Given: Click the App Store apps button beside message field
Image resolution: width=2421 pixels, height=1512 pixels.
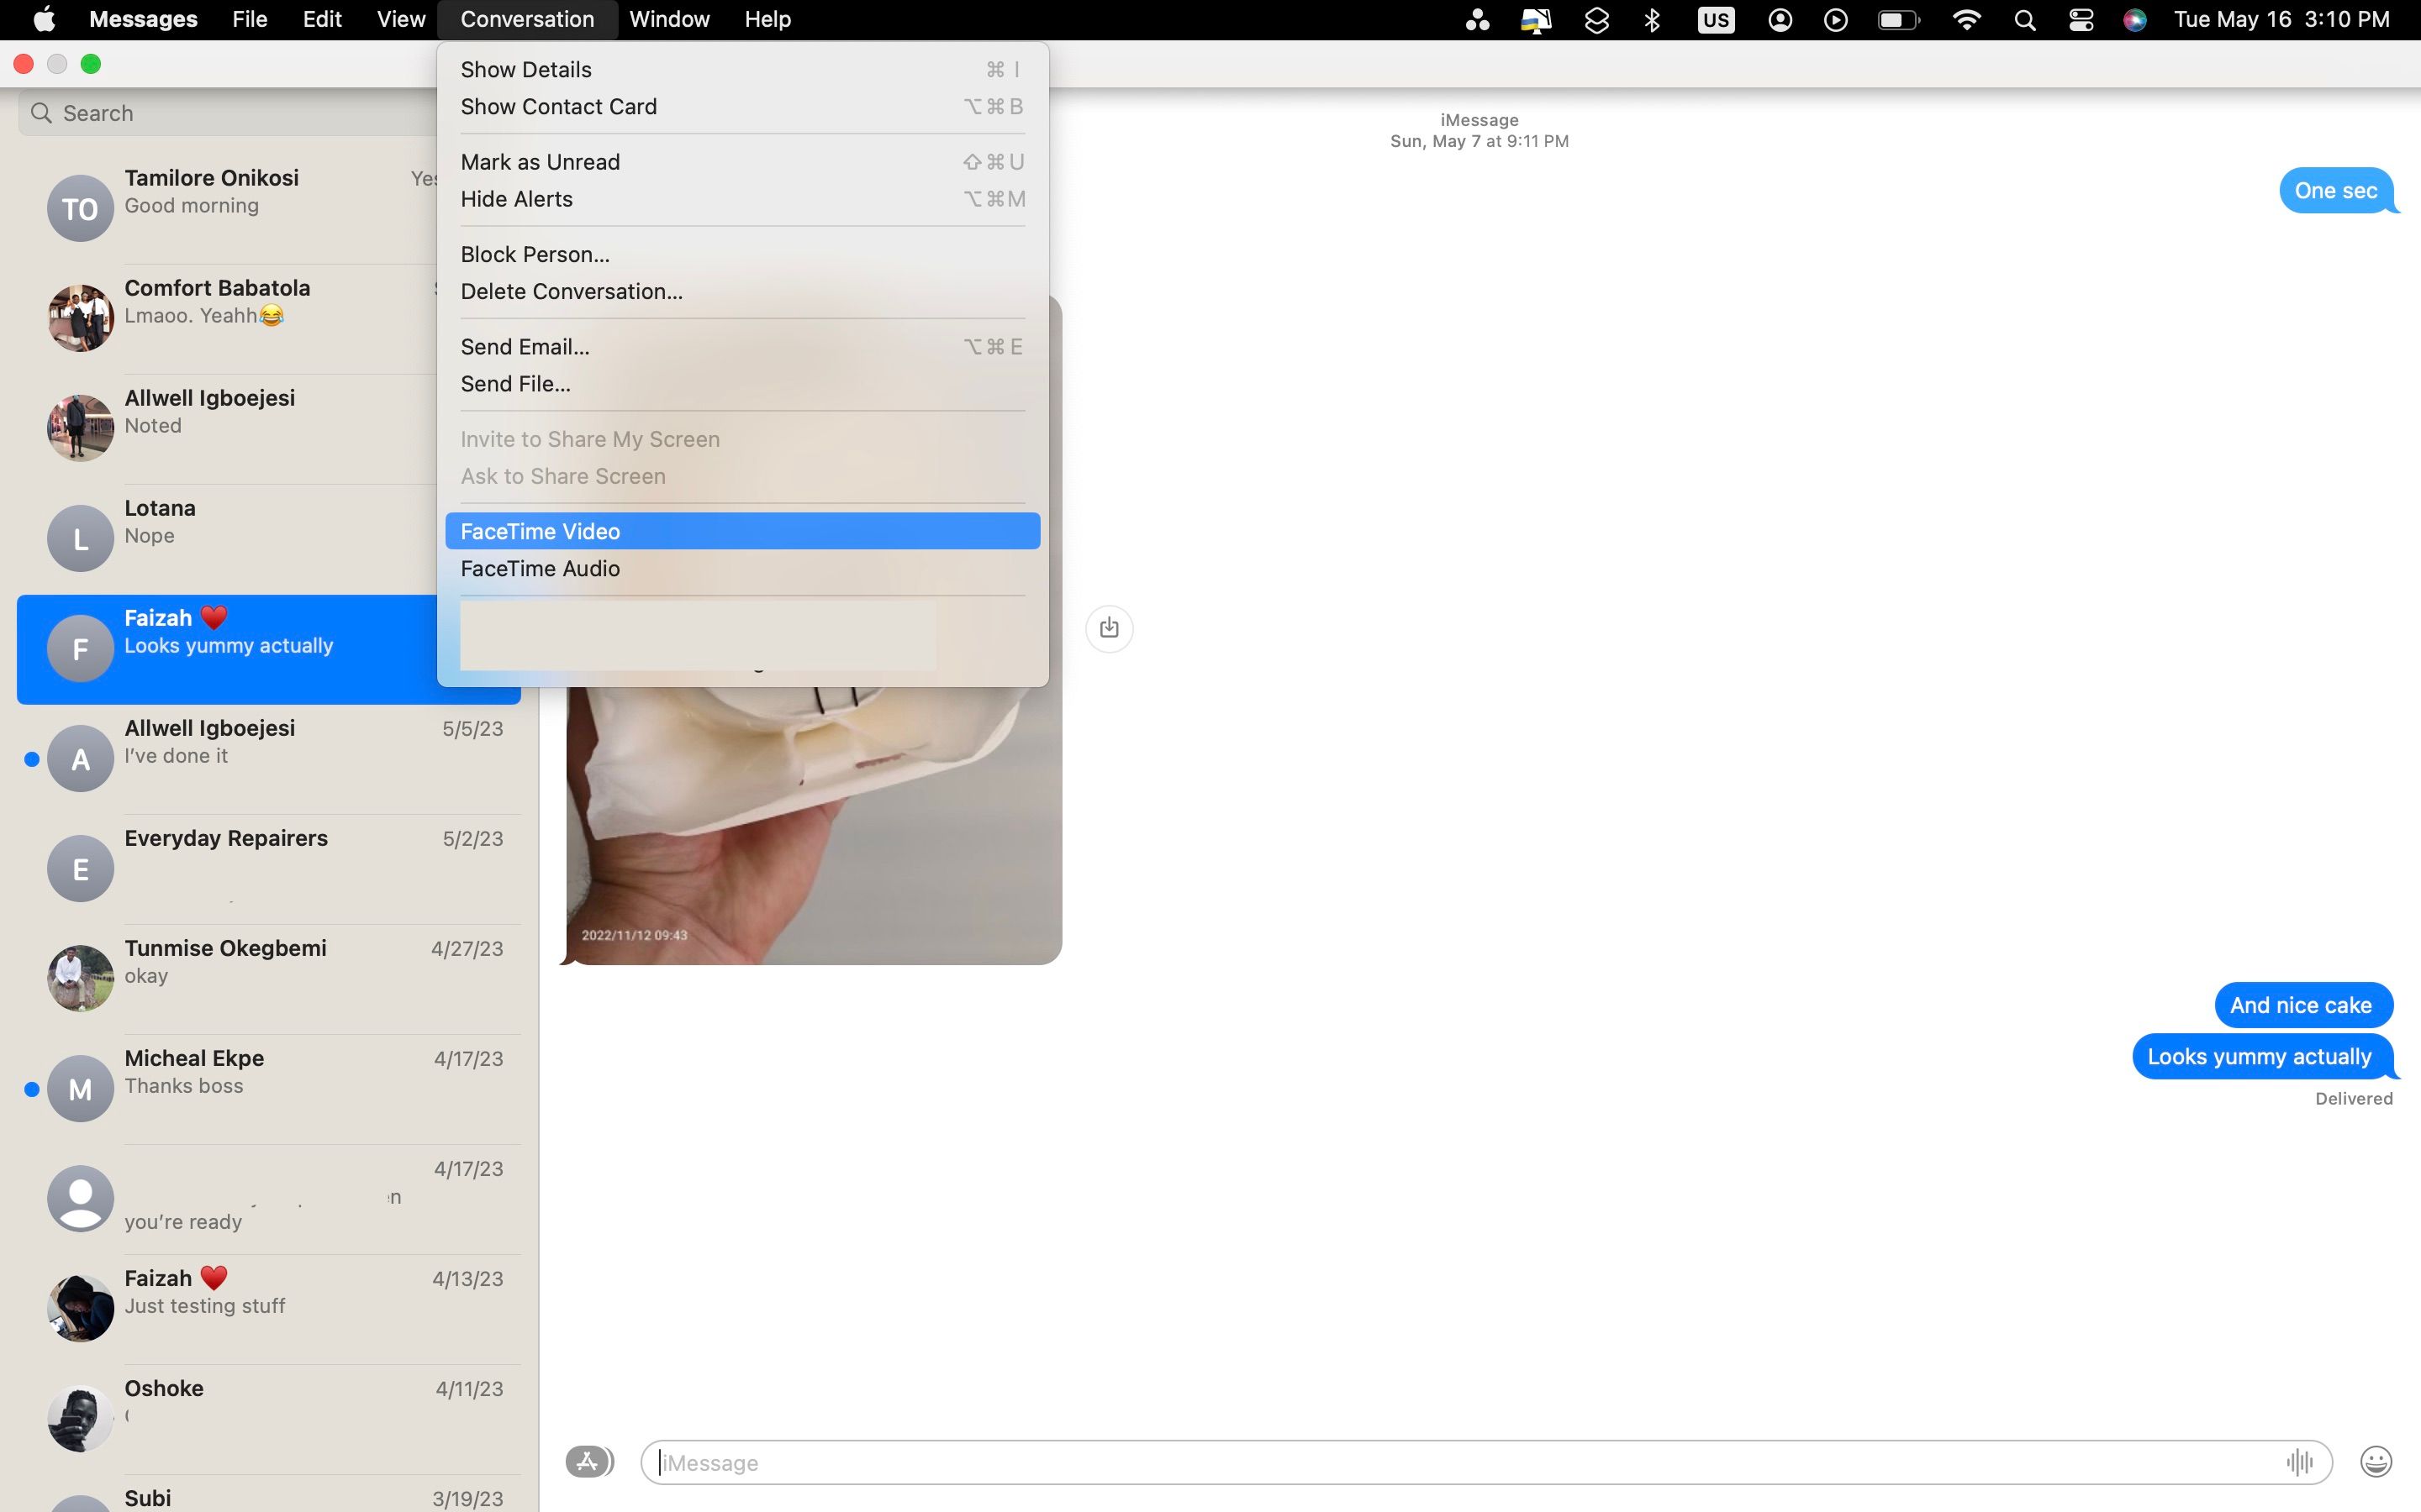Looking at the screenshot, I should click(x=589, y=1462).
